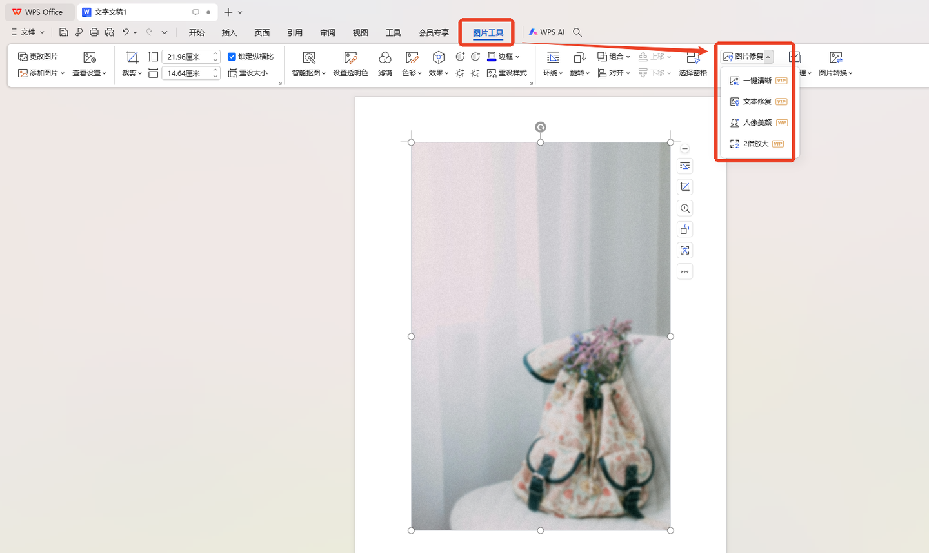Click the 重设大小 reset size icon
The image size is (929, 553).
[248, 73]
